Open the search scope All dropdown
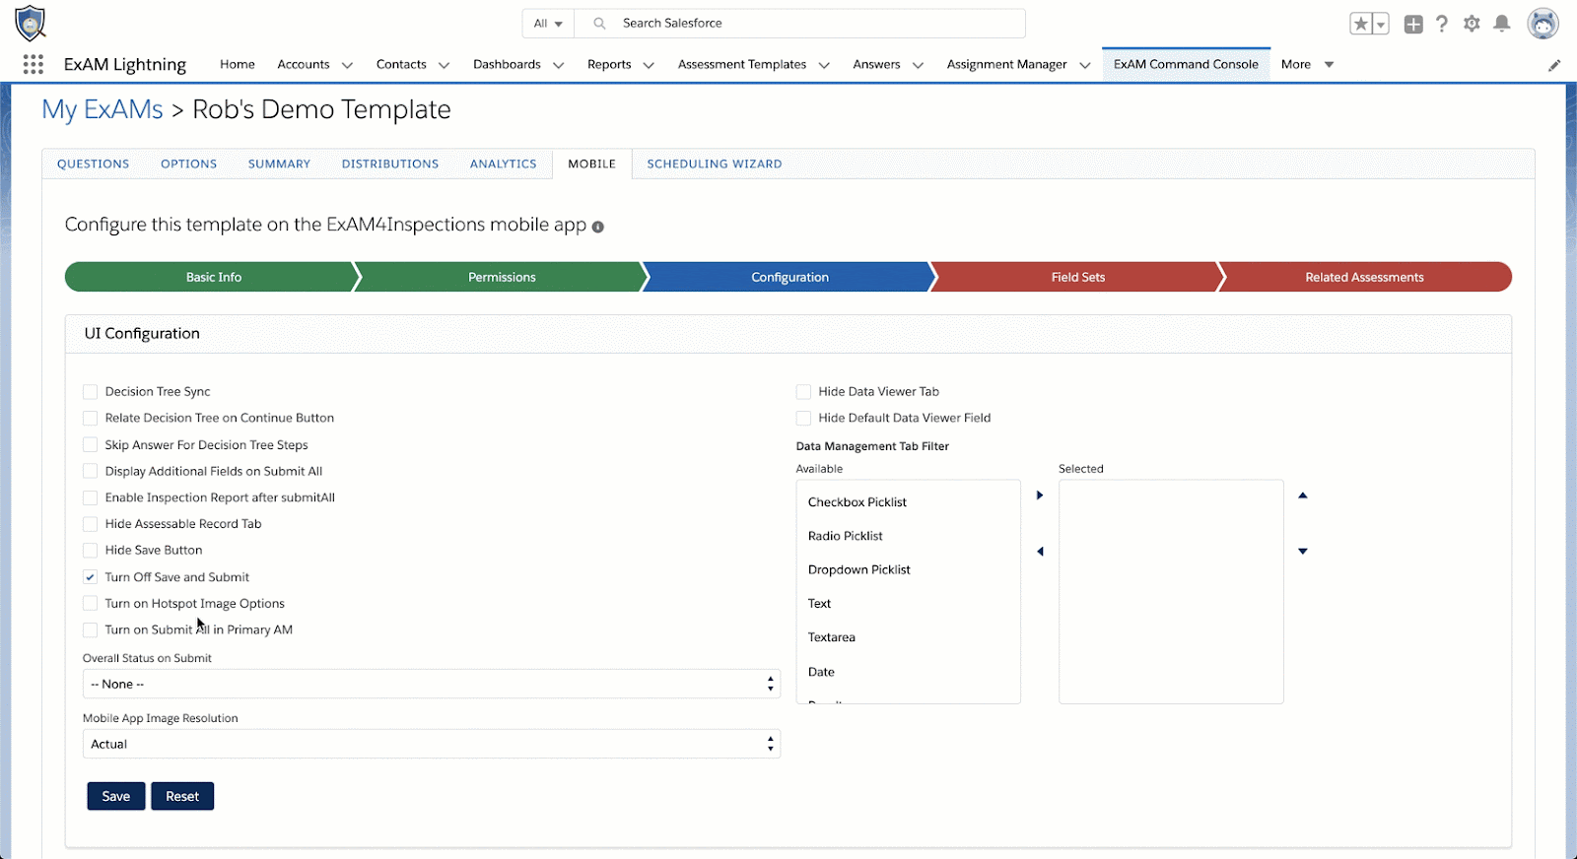The width and height of the screenshot is (1577, 859). (x=548, y=24)
